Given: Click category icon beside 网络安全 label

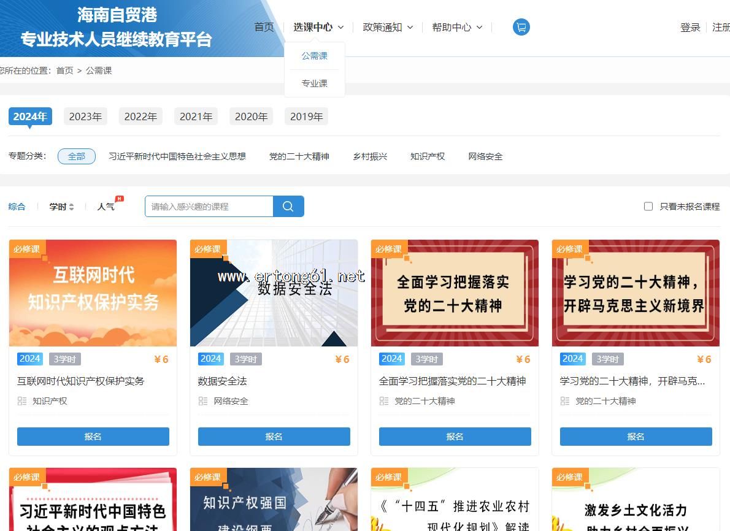Looking at the screenshot, I should (203, 401).
